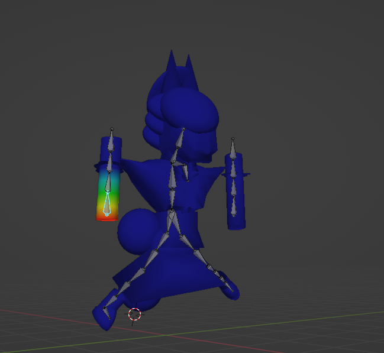Screen dimensions: 384x353
Task: Select the upper spine bone through the chest
Action: point(172,177)
